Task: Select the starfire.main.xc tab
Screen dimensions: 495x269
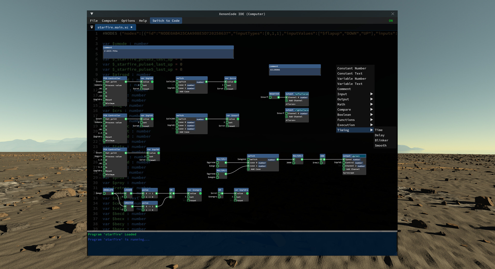Action: (113, 27)
